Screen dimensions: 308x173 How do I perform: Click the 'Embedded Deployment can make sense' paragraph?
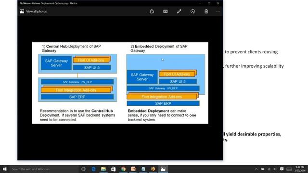click(162, 115)
